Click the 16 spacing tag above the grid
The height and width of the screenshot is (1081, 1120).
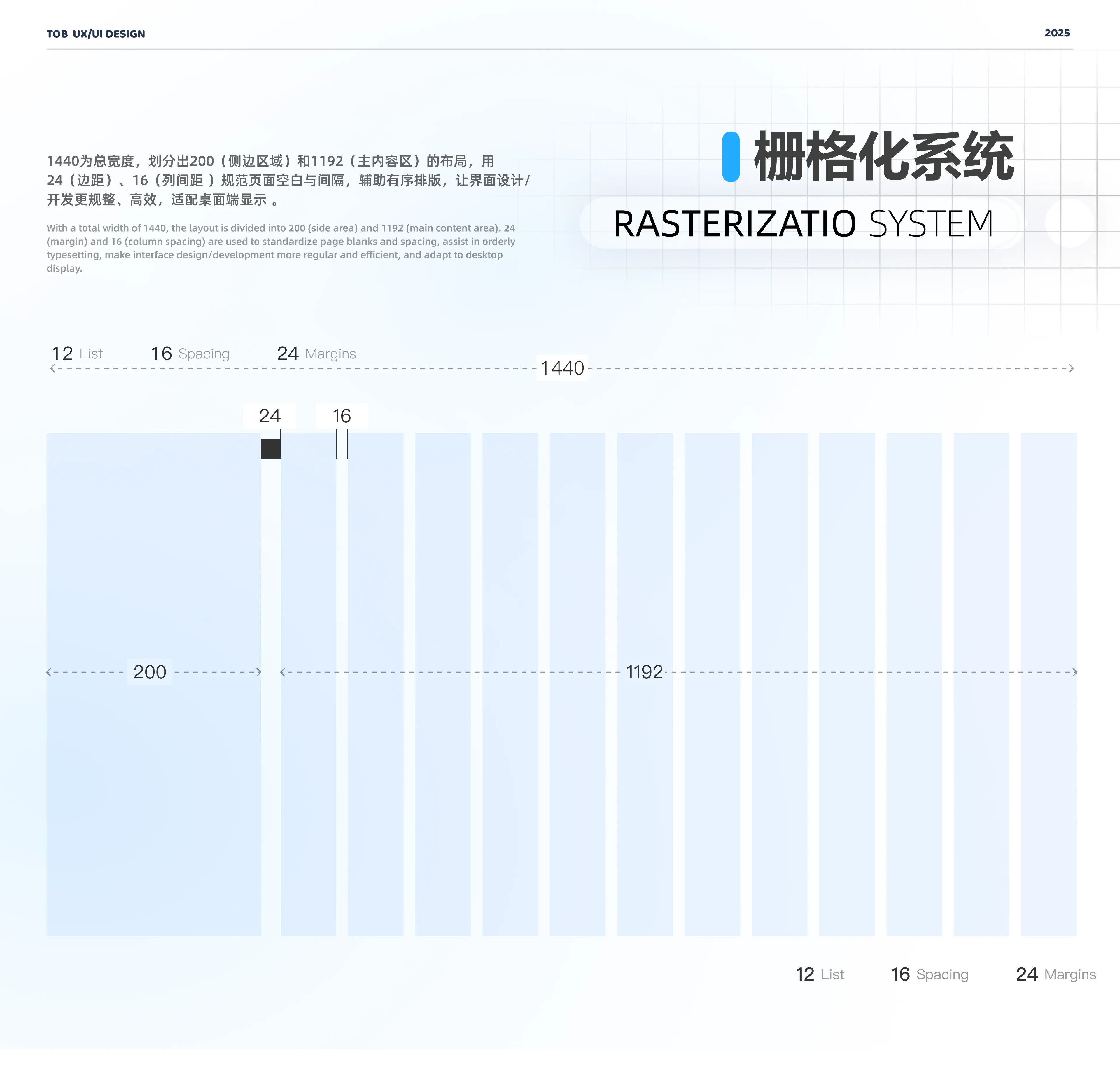tap(342, 416)
